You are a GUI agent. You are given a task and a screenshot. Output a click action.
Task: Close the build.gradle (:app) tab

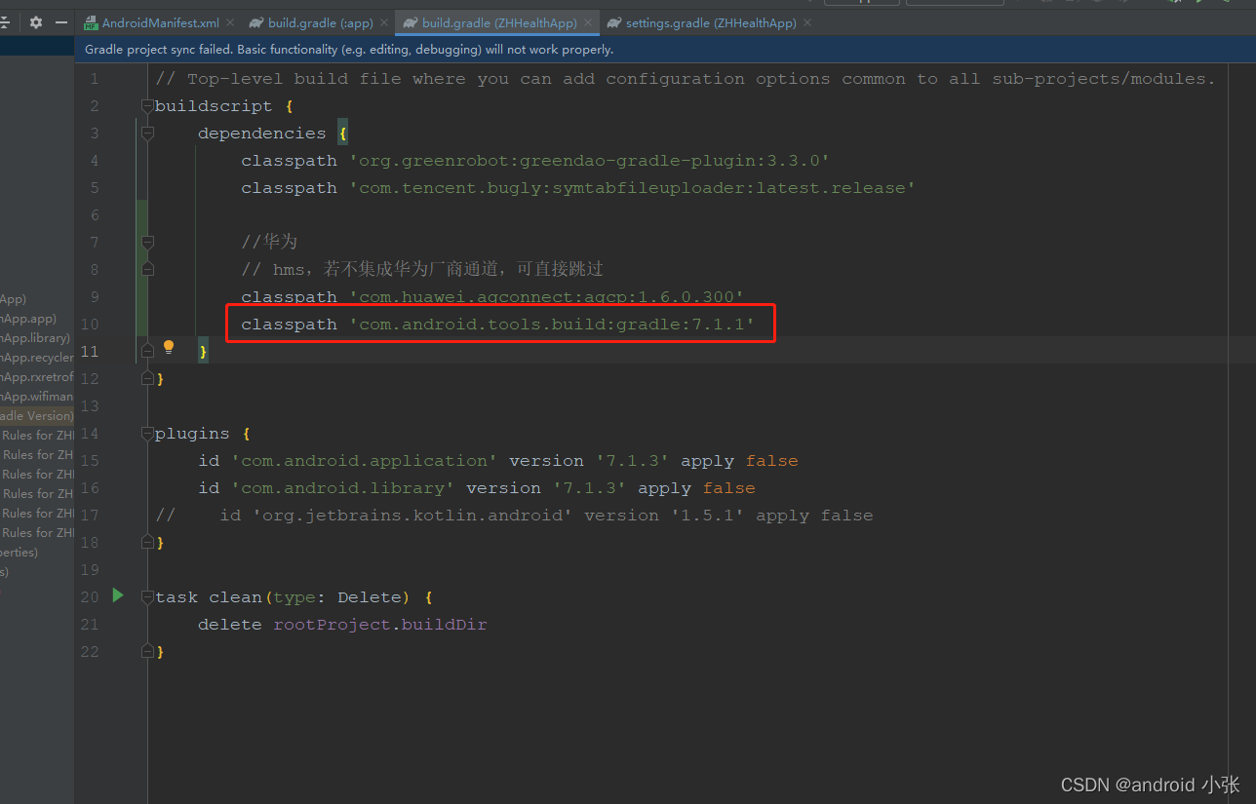click(x=383, y=21)
